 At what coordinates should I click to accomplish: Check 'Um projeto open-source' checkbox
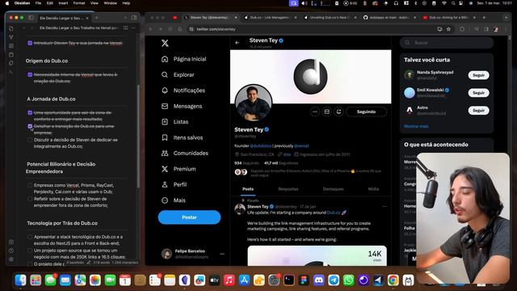[30, 251]
